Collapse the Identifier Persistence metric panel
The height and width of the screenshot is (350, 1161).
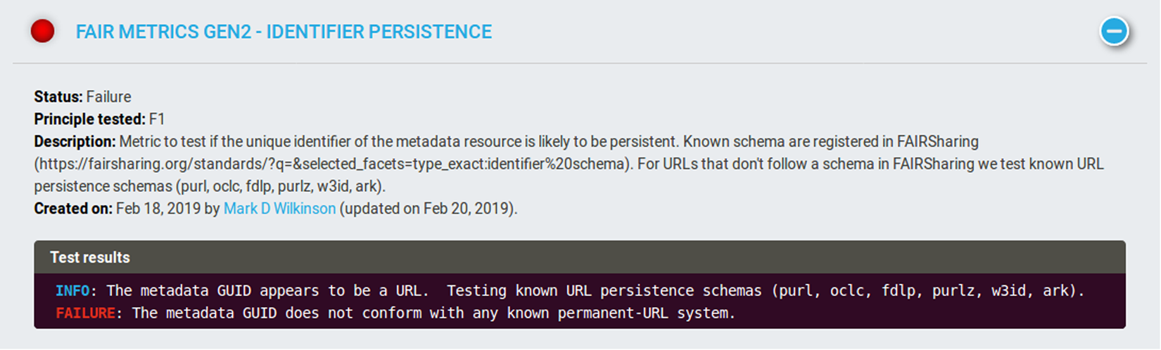(1114, 31)
